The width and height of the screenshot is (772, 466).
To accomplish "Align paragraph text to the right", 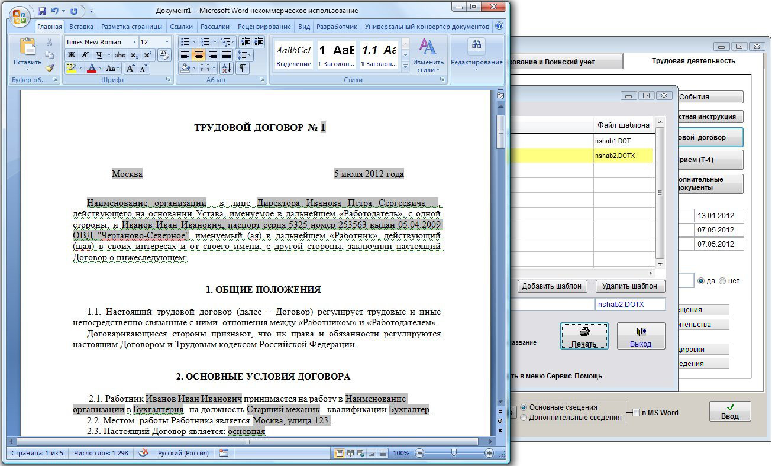I will (212, 55).
